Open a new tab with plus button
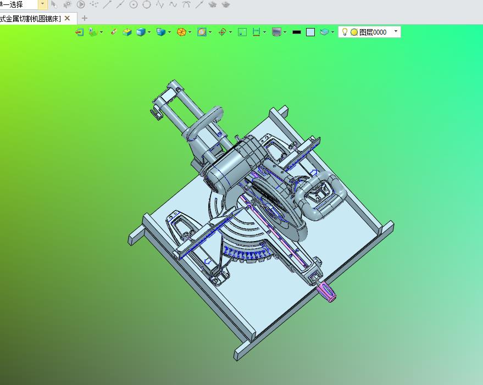Viewport: 483px width, 385px height. 85,19
